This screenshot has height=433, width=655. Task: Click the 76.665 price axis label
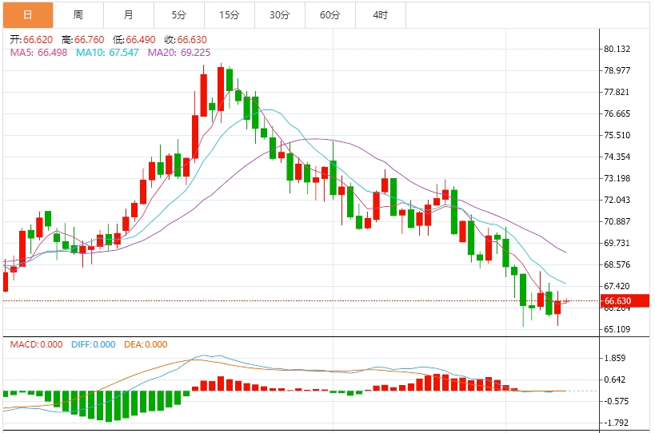617,113
